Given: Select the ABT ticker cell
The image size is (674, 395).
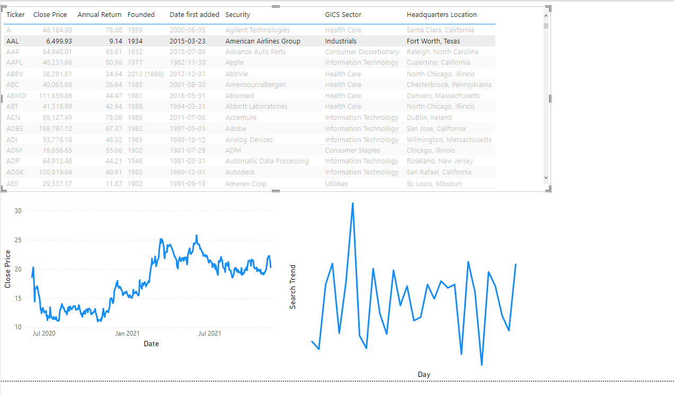Looking at the screenshot, I should [12, 107].
